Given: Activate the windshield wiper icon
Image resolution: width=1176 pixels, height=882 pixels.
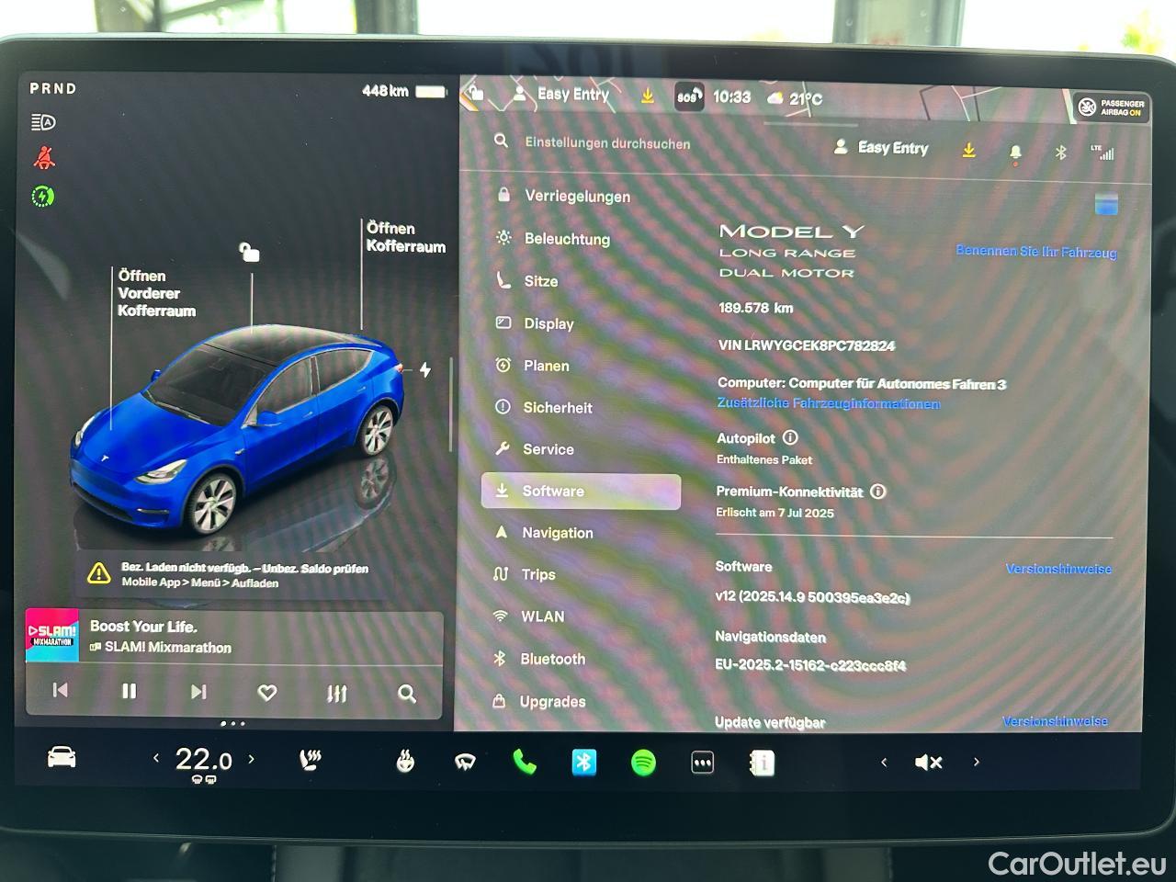Looking at the screenshot, I should click(465, 763).
